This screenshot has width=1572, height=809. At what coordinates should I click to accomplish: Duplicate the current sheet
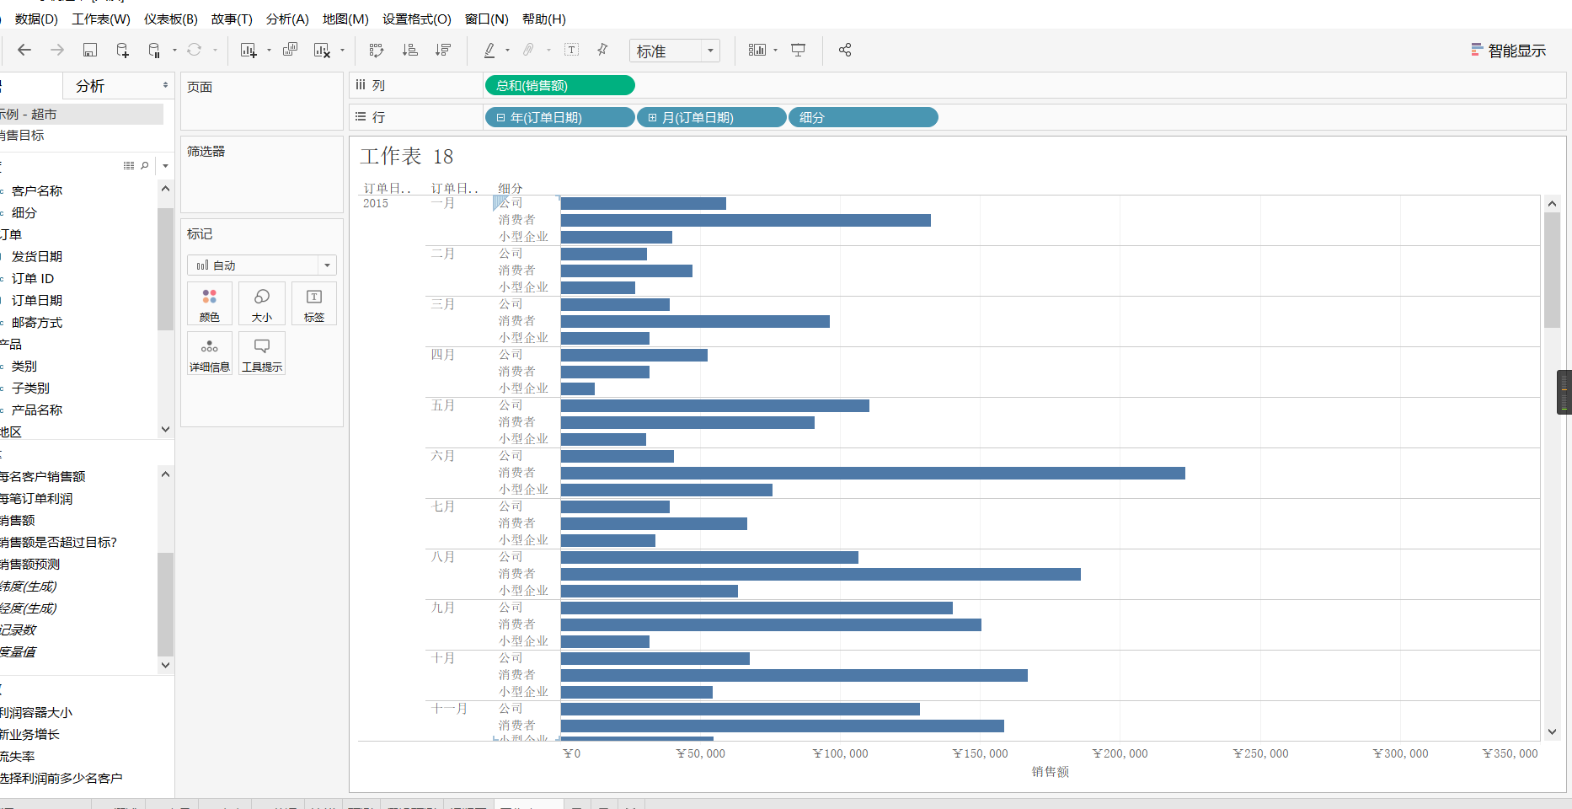point(290,51)
